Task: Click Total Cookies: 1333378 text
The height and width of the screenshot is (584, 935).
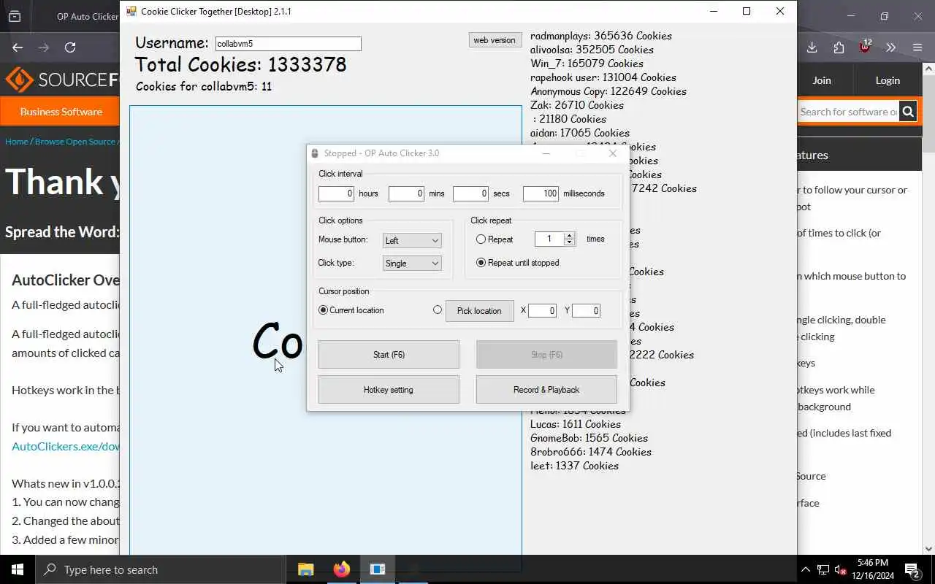Action: pos(241,64)
